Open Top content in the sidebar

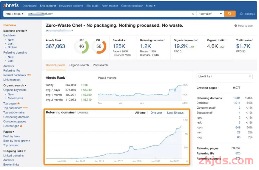tap(11, 146)
